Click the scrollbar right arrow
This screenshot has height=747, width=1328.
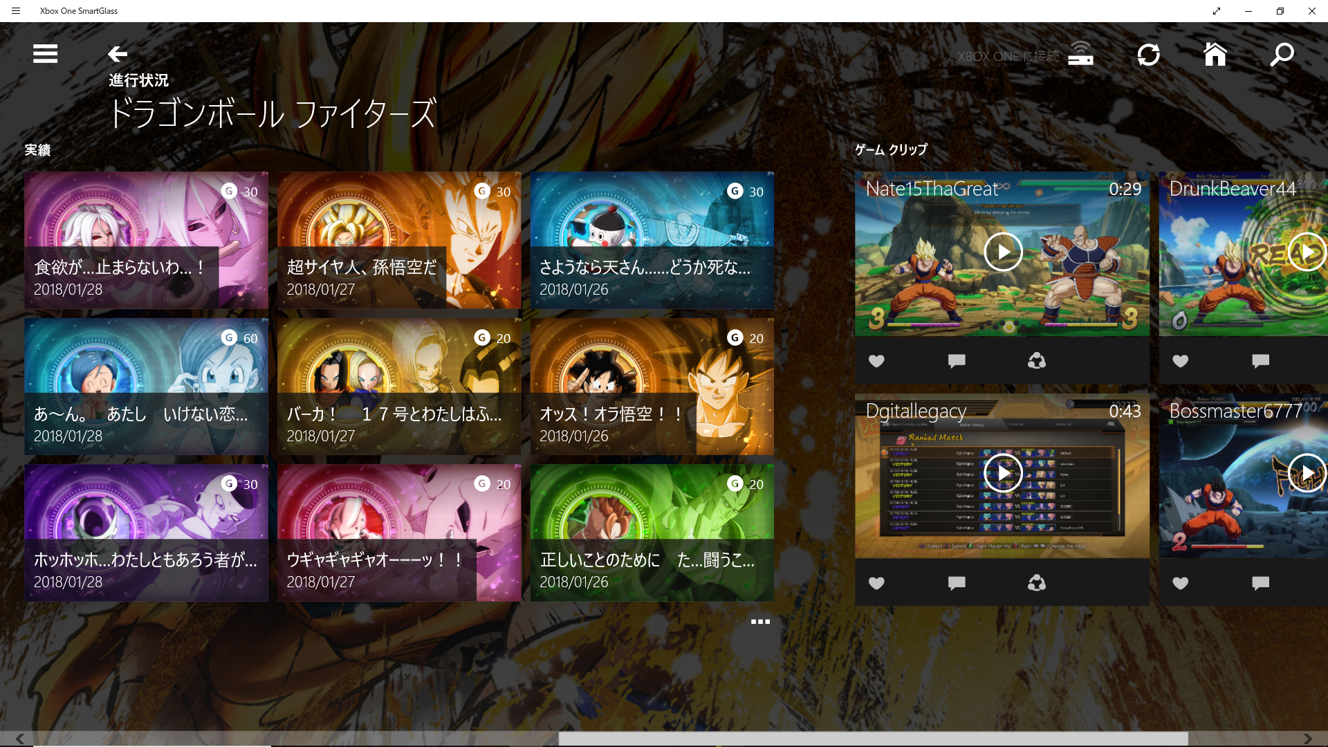1307,739
